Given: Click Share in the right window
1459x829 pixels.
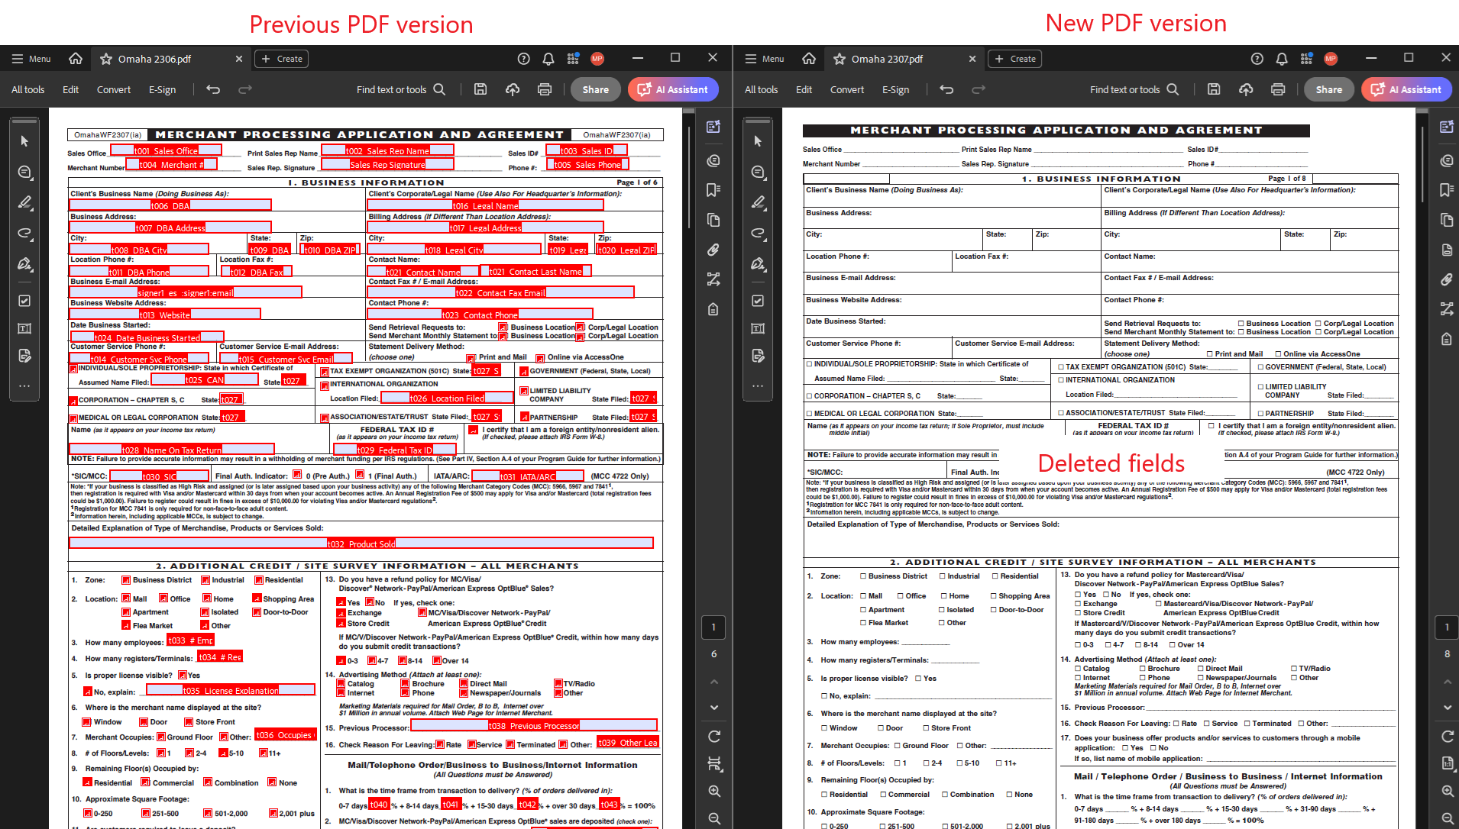Looking at the screenshot, I should click(x=1328, y=89).
